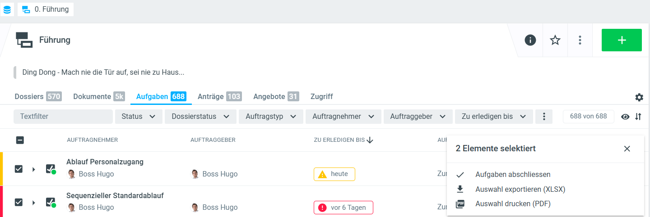
Task: Open the info icon for Führung
Action: coord(530,40)
